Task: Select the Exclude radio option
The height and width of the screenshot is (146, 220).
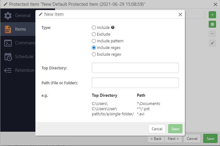Action: pyautogui.click(x=94, y=34)
